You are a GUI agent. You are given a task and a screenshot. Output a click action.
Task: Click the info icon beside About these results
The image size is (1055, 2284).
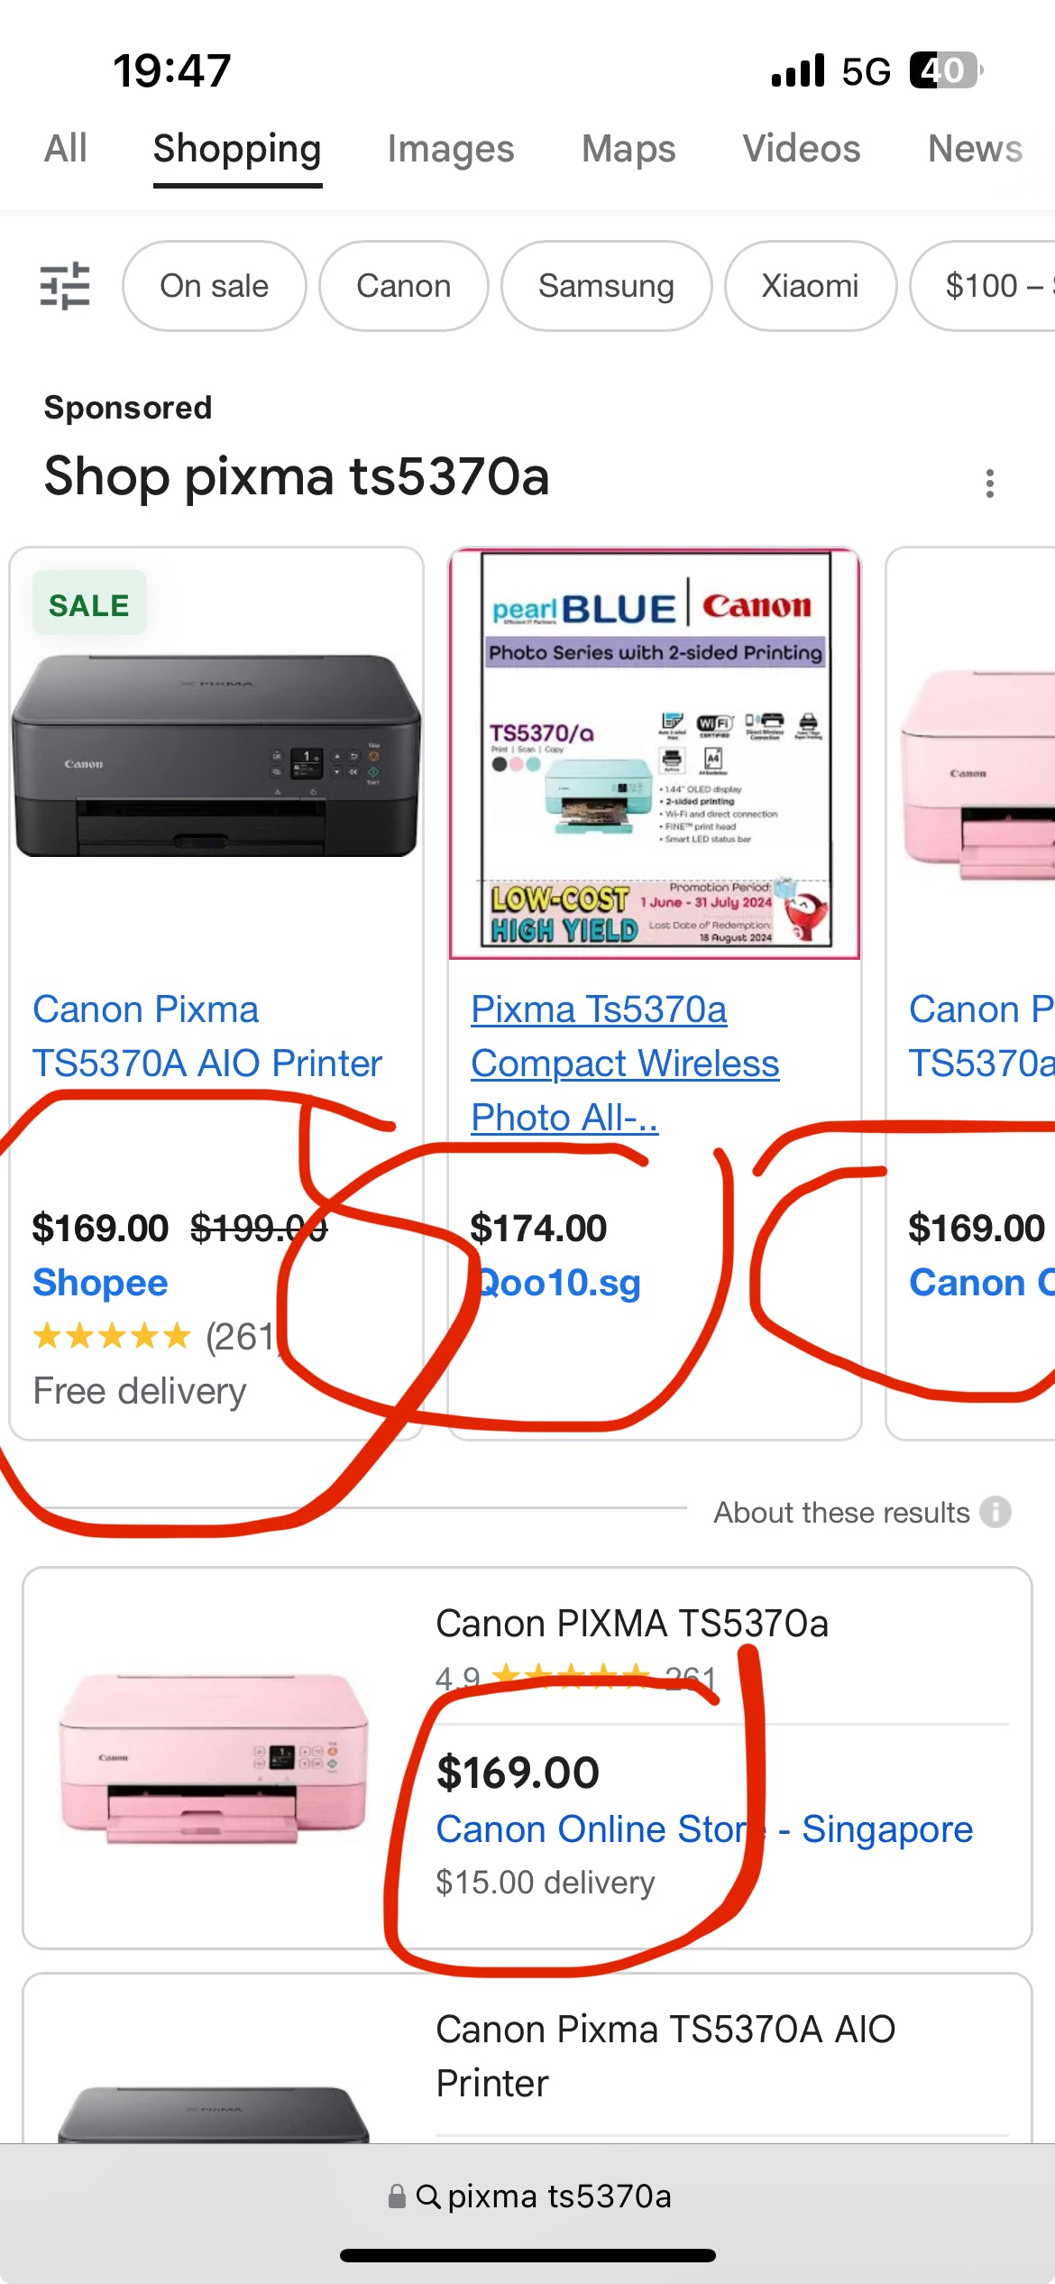(995, 1512)
